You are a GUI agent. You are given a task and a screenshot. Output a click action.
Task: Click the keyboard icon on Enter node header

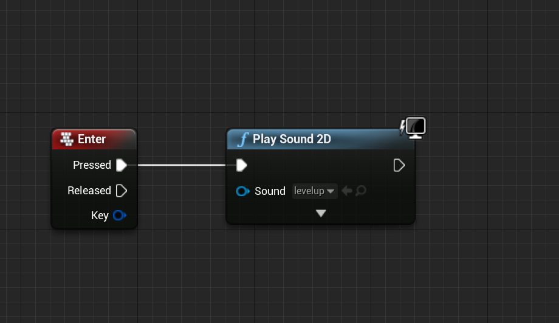[67, 139]
